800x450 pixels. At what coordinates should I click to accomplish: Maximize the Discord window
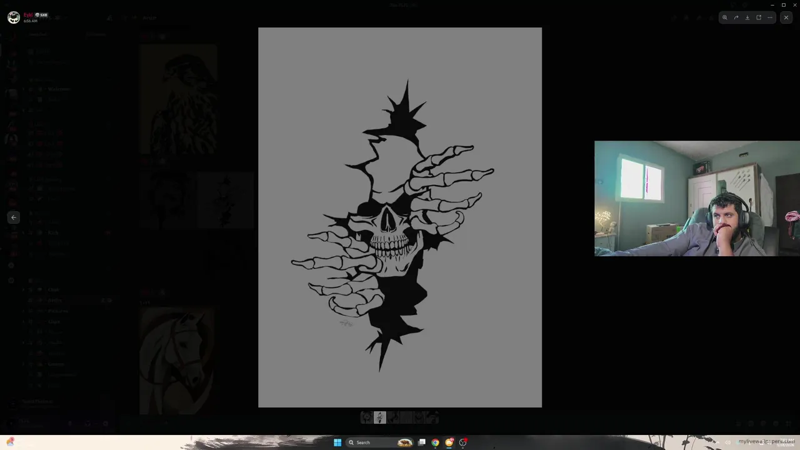[784, 5]
